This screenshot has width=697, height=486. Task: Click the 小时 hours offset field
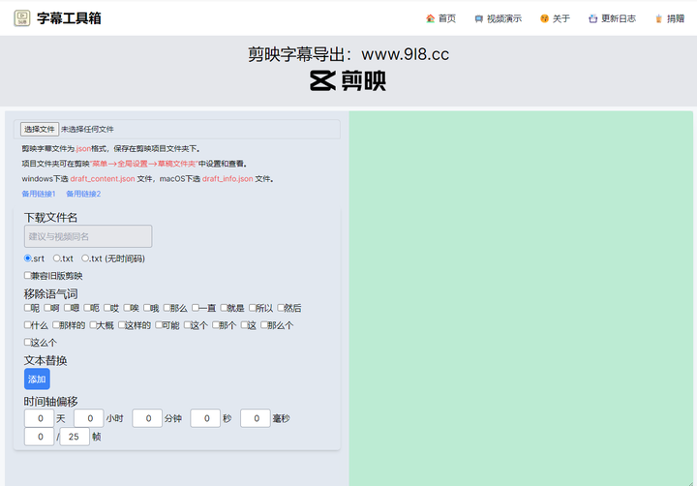89,418
